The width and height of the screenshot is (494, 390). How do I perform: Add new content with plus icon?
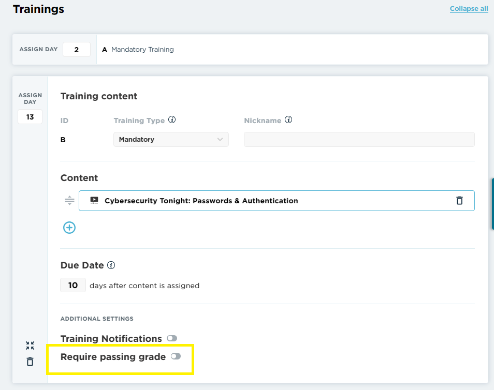[x=69, y=228]
